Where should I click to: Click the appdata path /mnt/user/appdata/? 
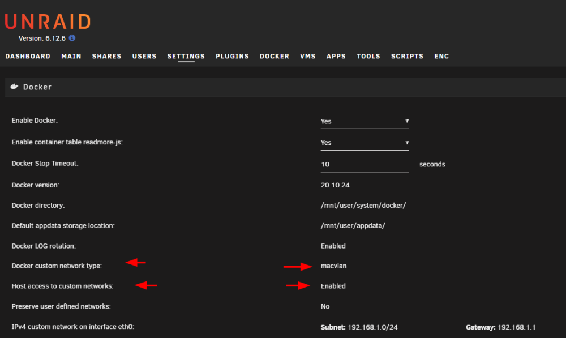353,226
